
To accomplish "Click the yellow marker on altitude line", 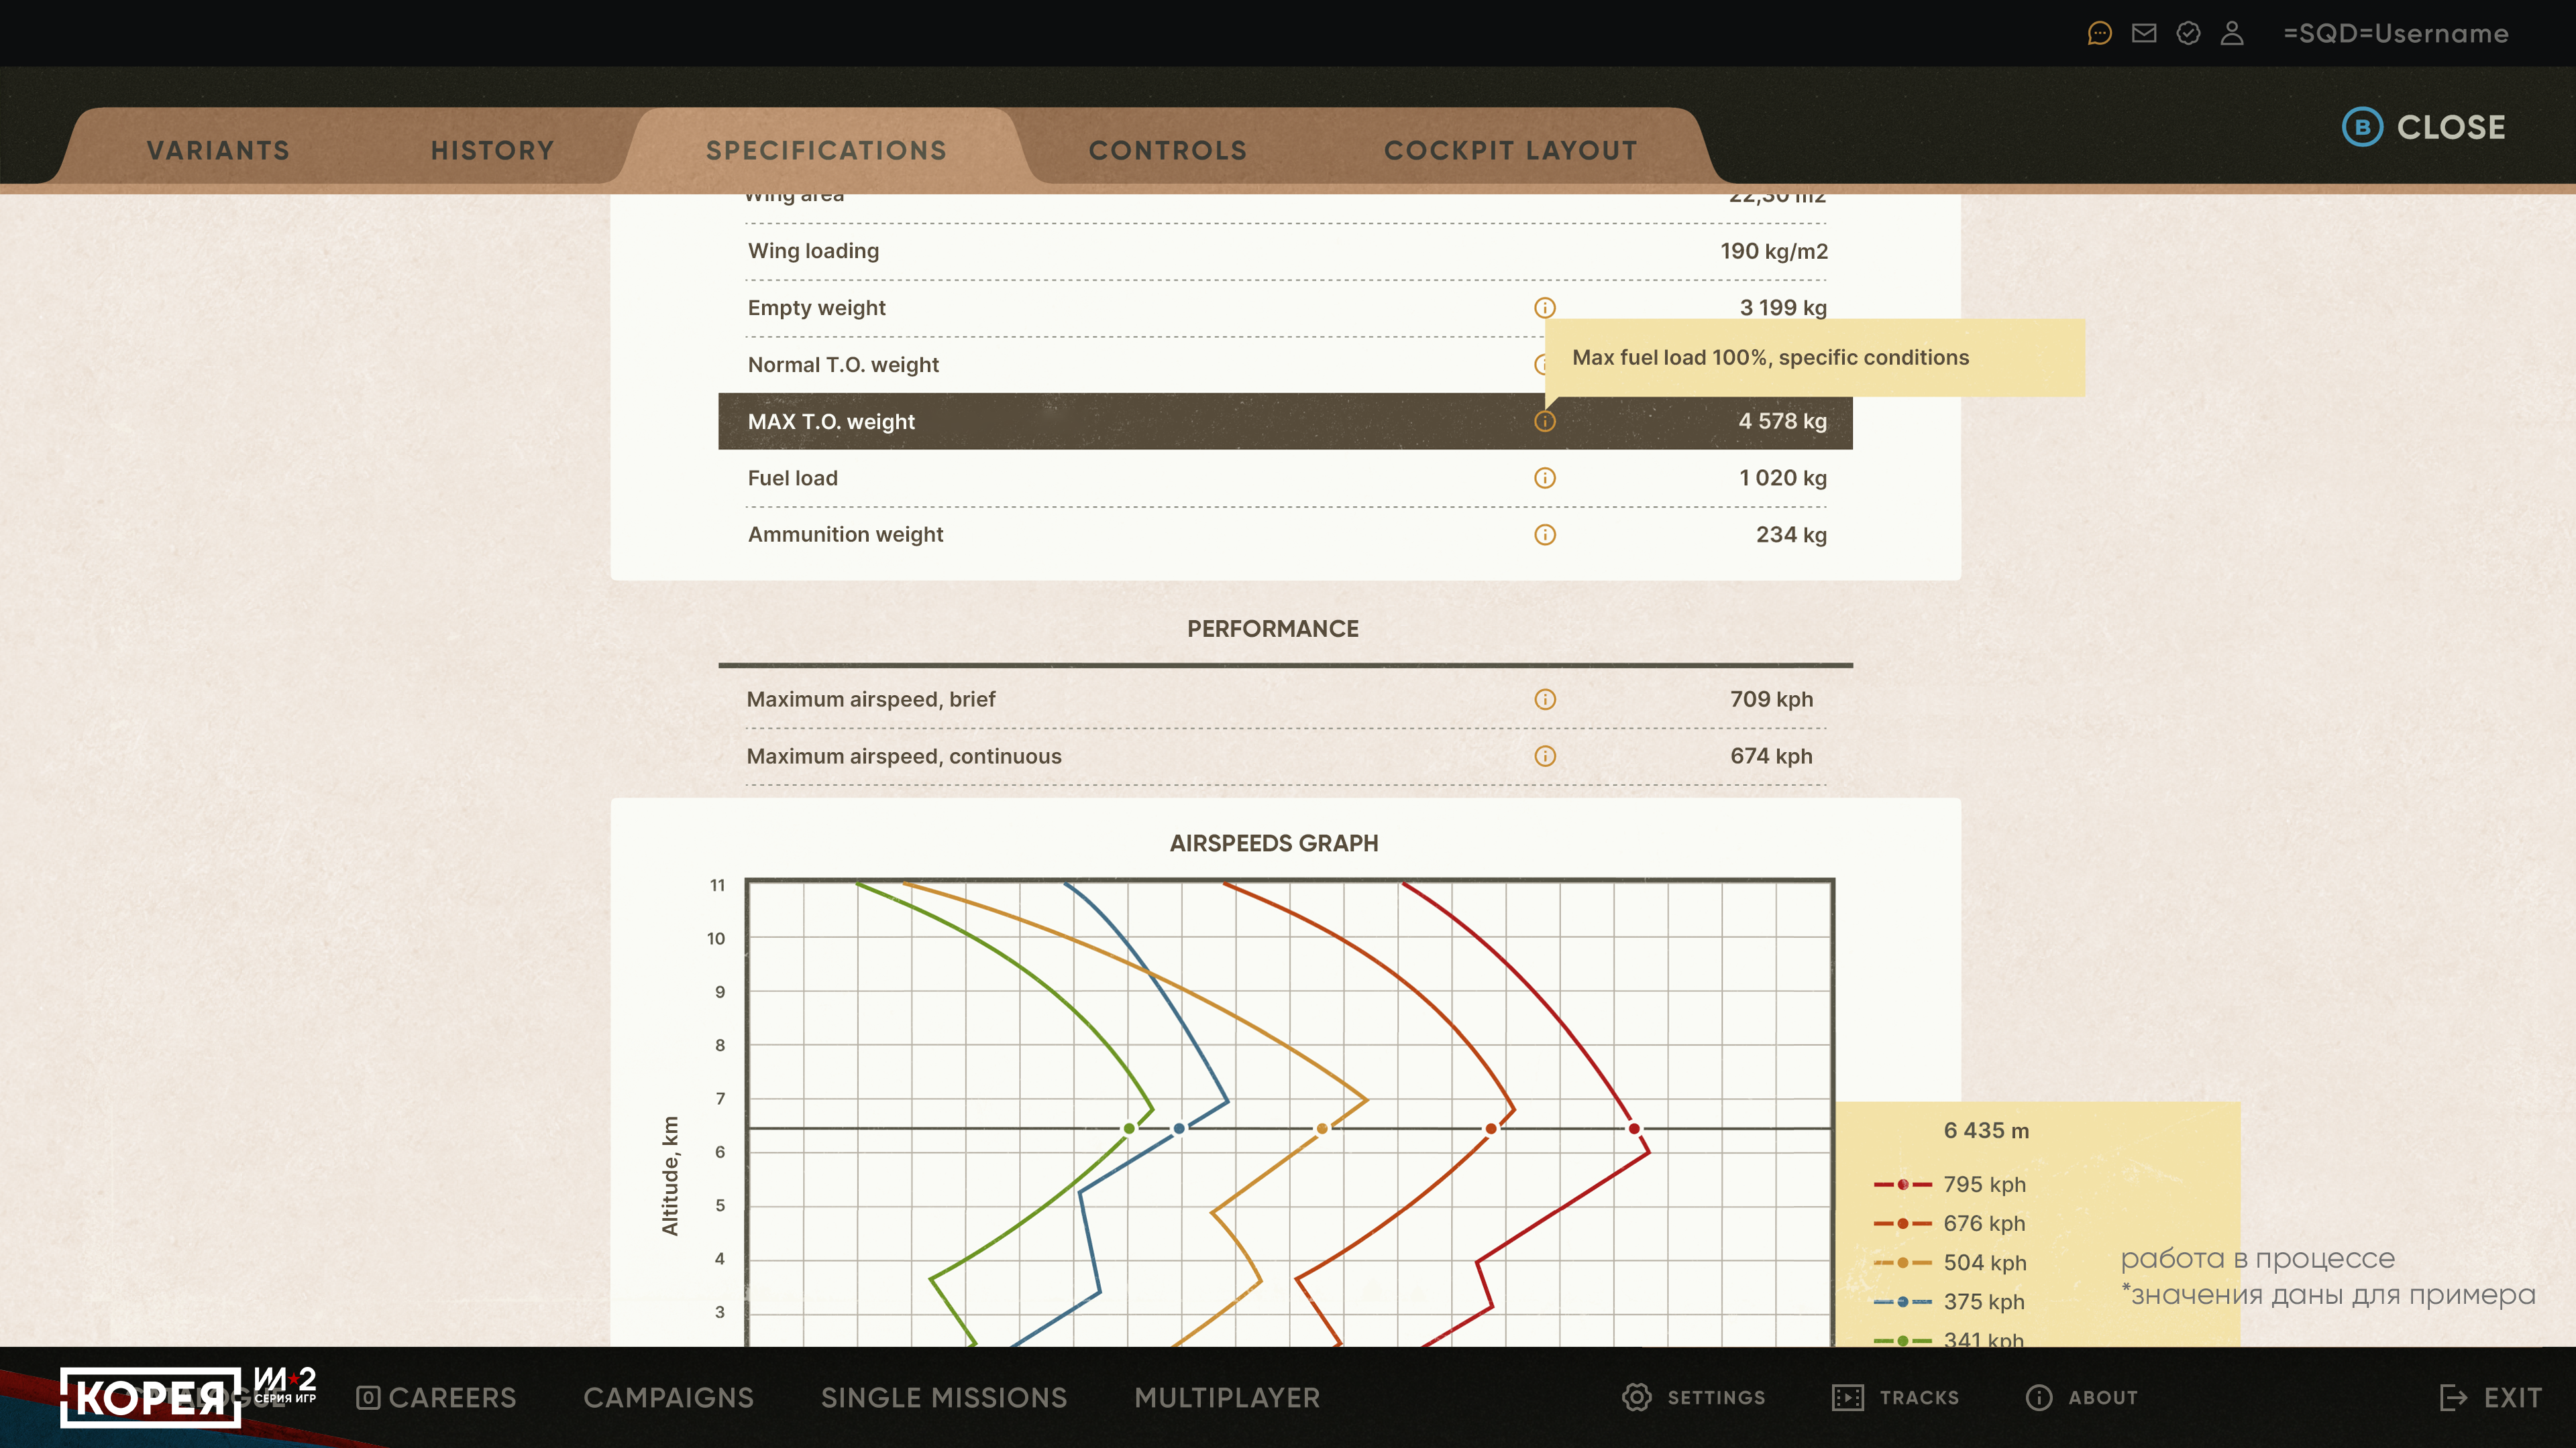I will pyautogui.click(x=1322, y=1128).
